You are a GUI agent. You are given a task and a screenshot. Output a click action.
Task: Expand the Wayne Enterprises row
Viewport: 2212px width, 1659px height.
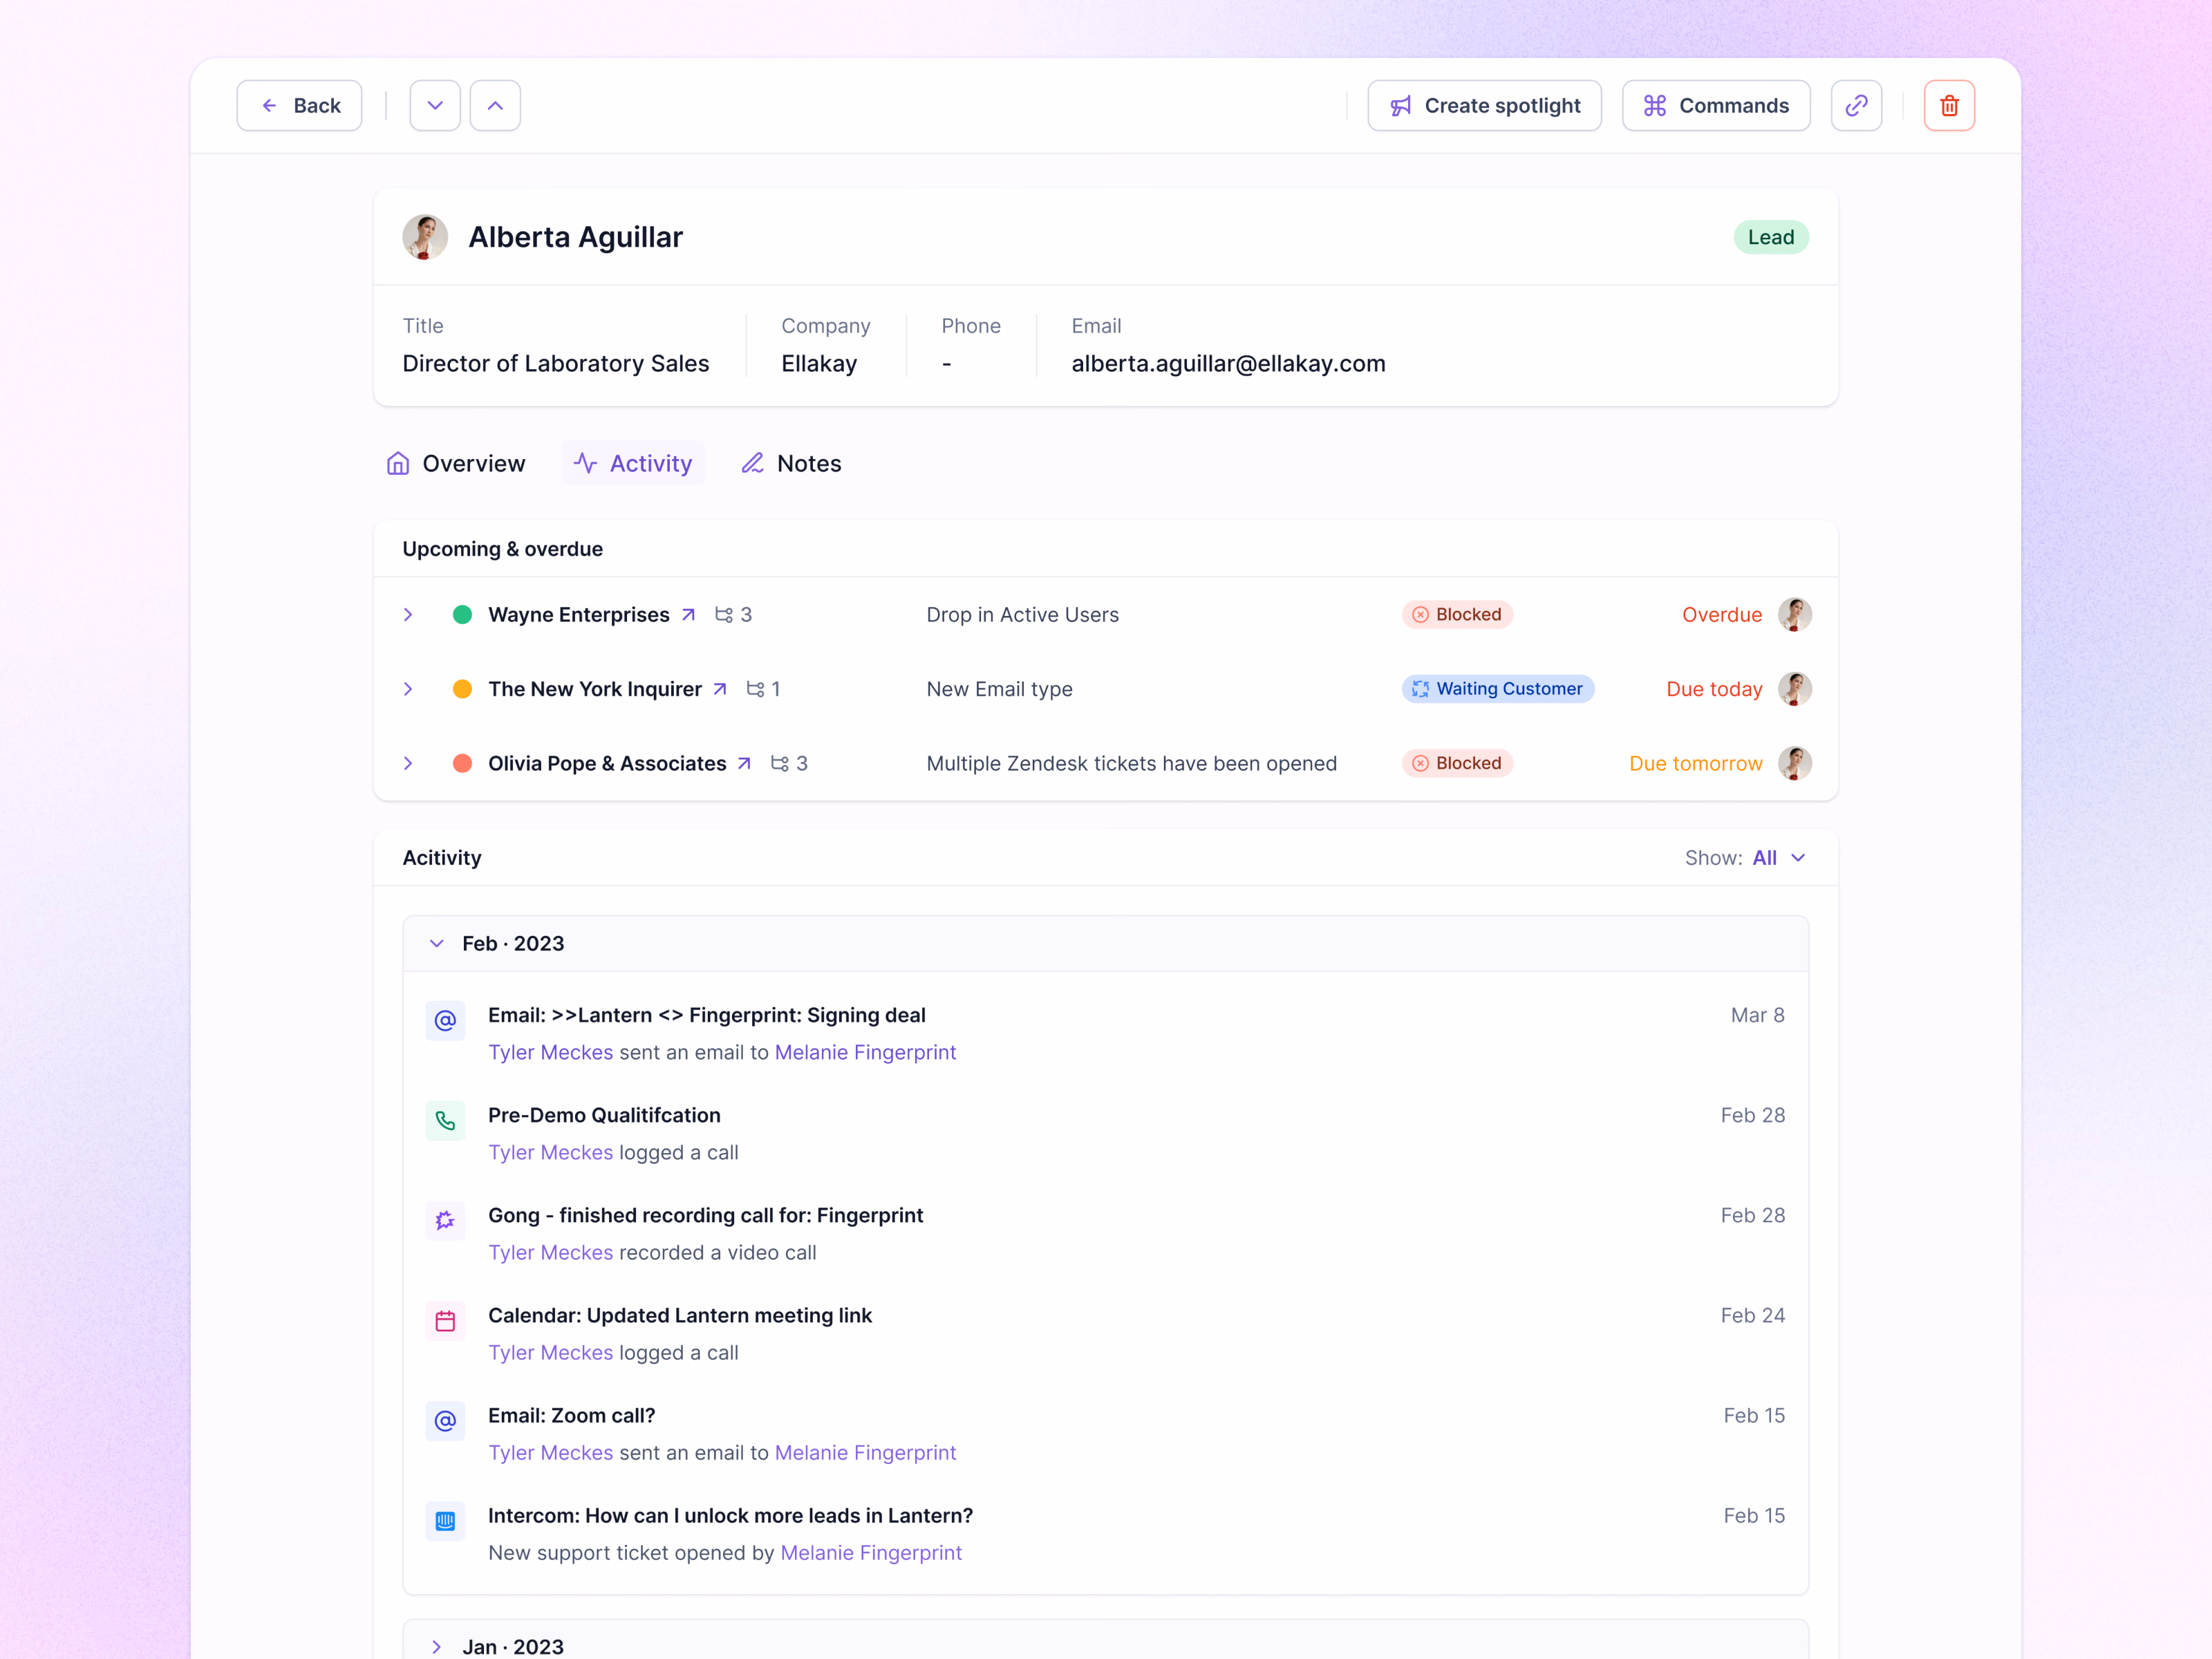click(x=408, y=615)
